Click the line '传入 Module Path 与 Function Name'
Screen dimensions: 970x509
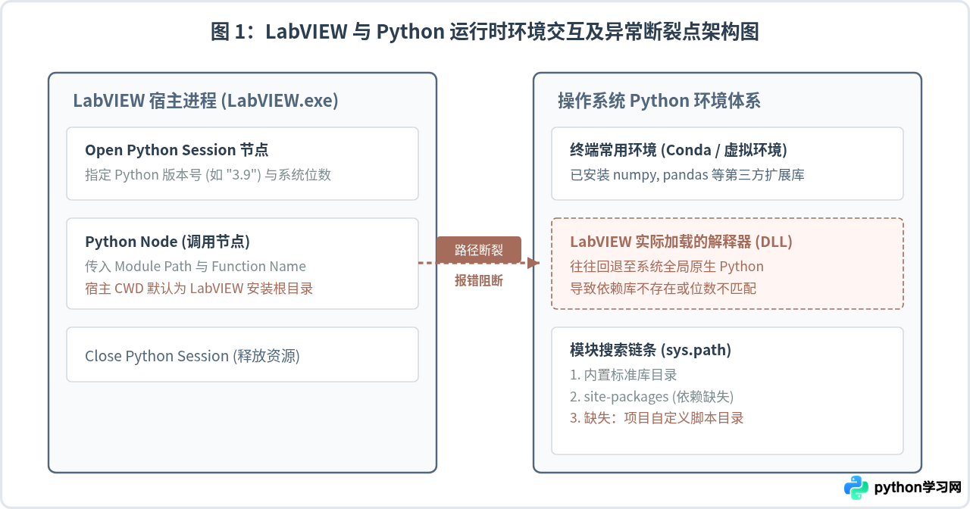[x=196, y=266]
